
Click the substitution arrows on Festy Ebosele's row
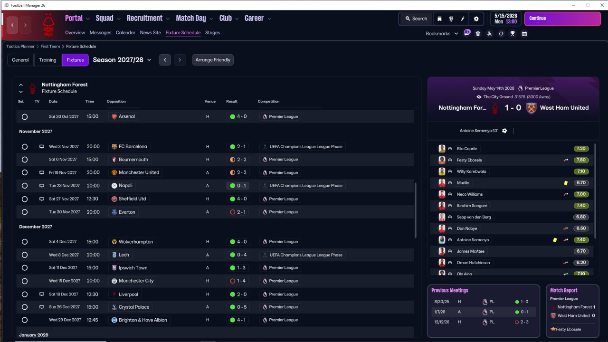click(x=566, y=160)
